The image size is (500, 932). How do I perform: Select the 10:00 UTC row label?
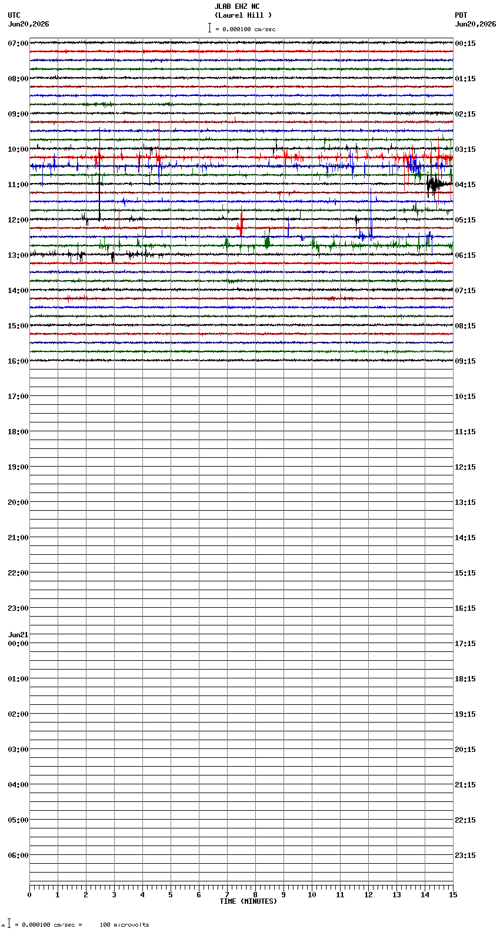[x=18, y=149]
